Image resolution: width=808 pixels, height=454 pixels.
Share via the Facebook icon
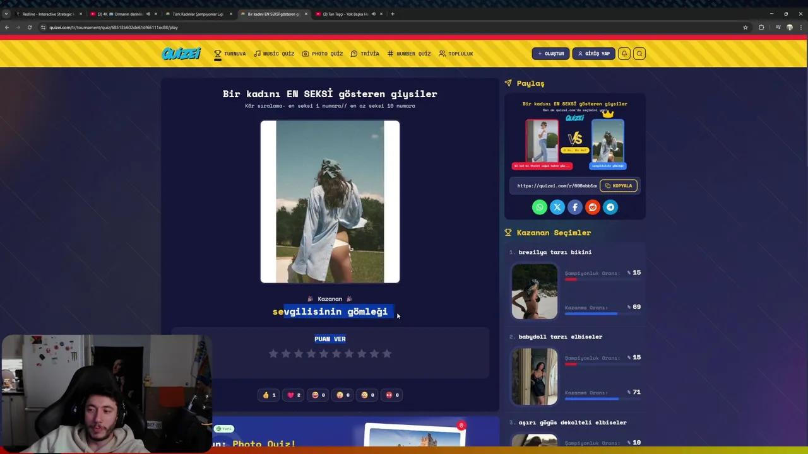(575, 207)
